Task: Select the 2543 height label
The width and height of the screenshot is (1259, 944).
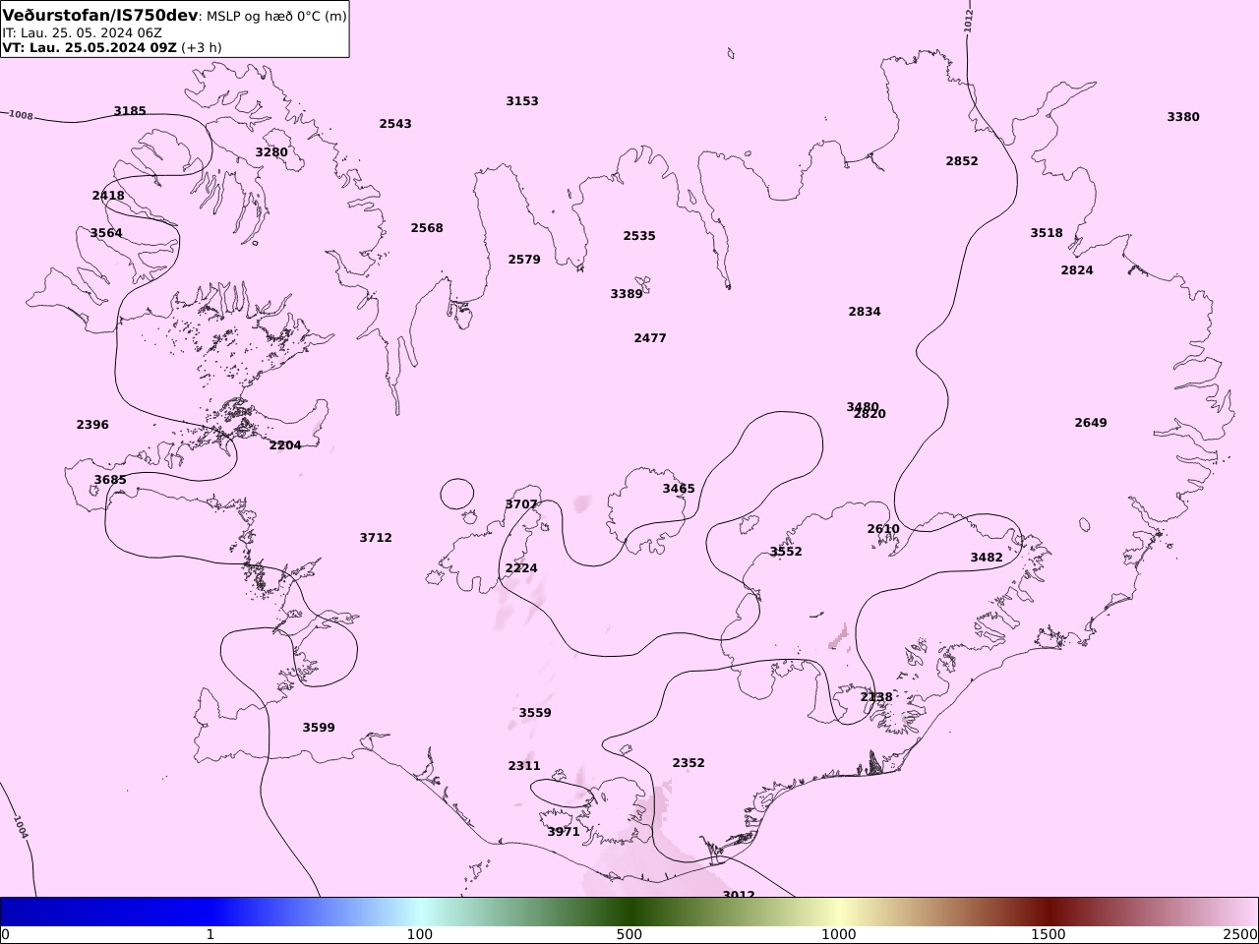Action: [x=395, y=124]
